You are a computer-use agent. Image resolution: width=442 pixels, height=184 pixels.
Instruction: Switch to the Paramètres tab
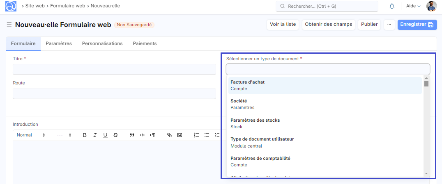click(x=59, y=43)
